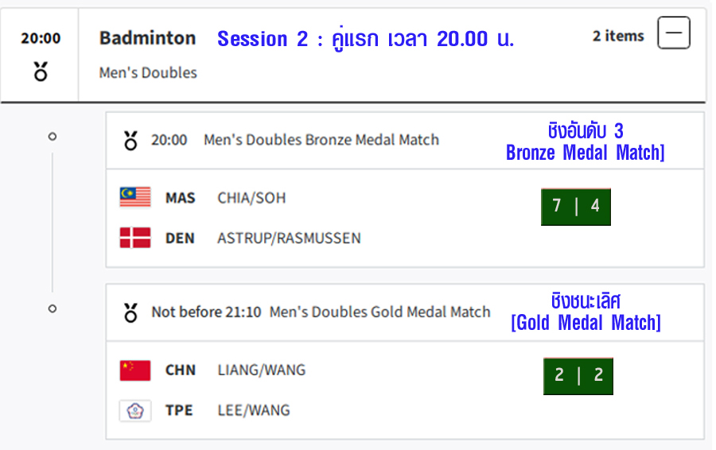Click first timeline circle marker for bronze match
The image size is (716, 450).
click(53, 137)
